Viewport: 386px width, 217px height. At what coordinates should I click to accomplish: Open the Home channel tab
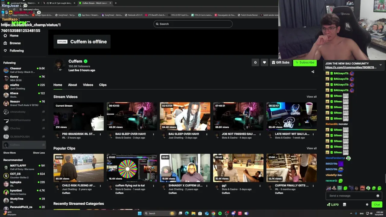click(x=58, y=85)
